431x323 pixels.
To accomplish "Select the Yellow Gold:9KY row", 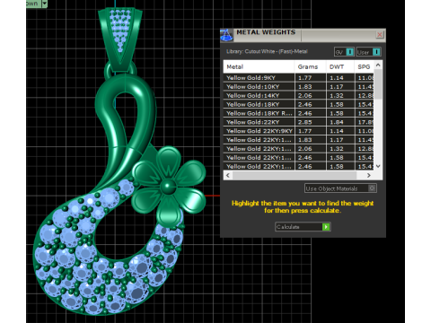I will coord(298,78).
